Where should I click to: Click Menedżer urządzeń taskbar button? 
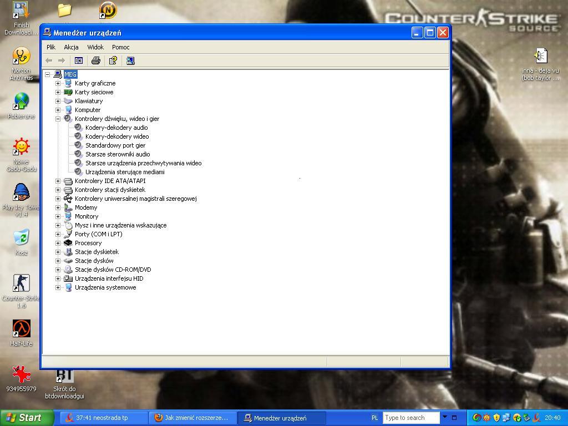coord(281,418)
